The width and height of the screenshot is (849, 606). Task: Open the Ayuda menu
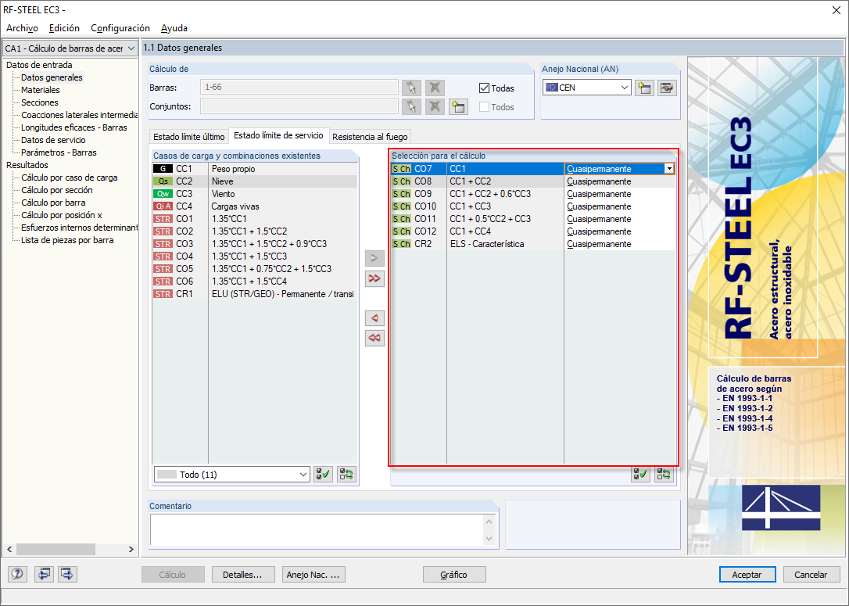[174, 28]
